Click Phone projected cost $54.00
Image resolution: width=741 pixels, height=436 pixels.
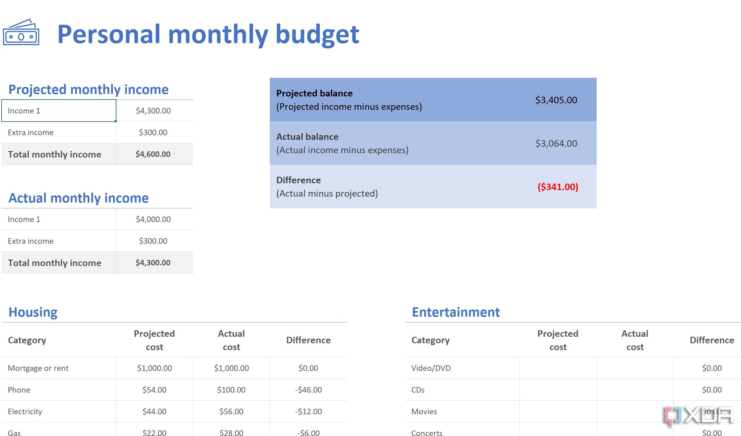tap(154, 390)
